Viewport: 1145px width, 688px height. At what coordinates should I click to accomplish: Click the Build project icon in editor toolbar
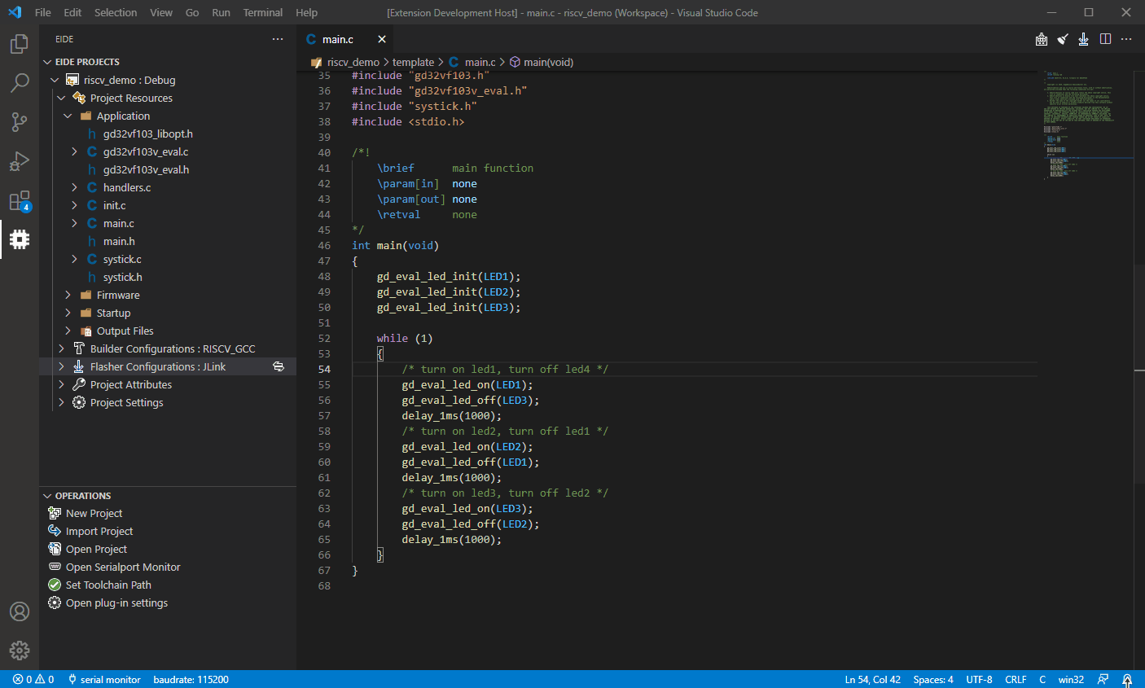pyautogui.click(x=1042, y=39)
